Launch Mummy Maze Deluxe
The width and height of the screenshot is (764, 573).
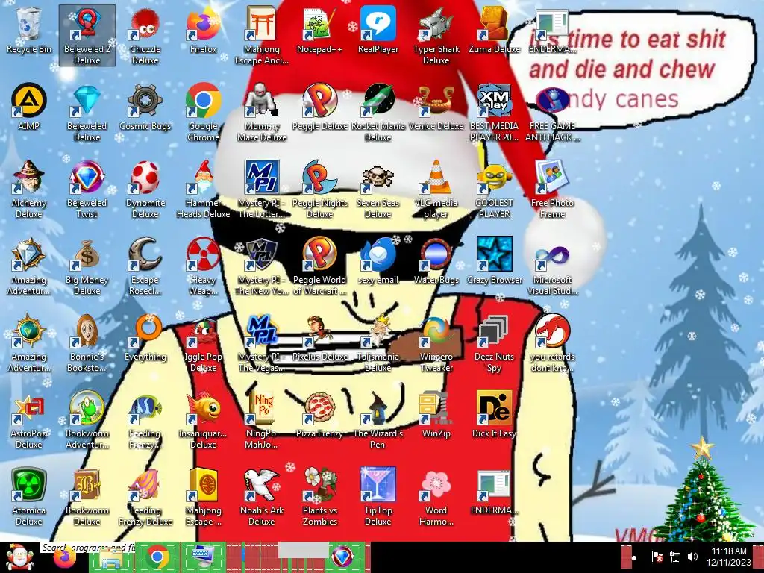262,112
